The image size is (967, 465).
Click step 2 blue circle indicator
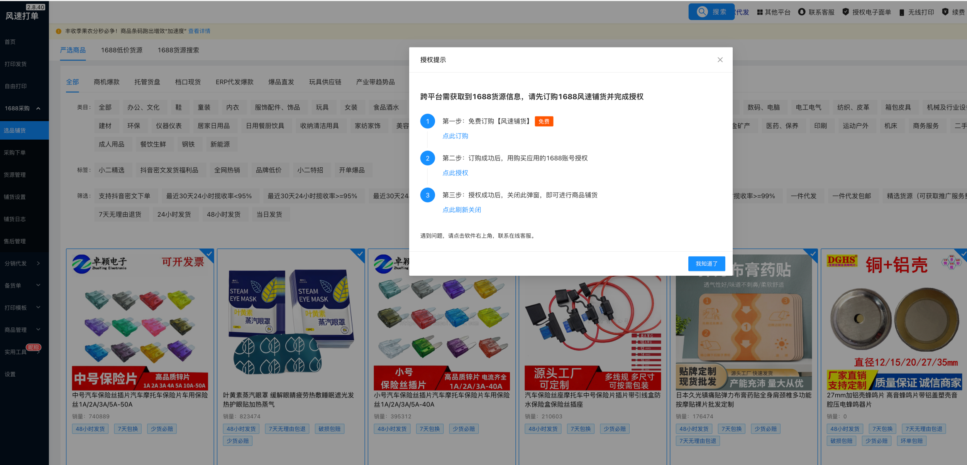pyautogui.click(x=427, y=158)
